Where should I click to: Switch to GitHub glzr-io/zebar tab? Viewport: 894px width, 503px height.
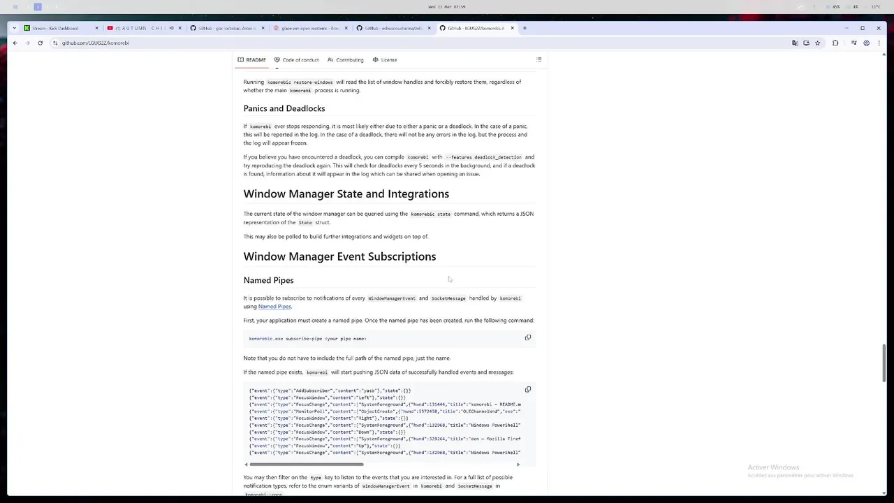227,28
